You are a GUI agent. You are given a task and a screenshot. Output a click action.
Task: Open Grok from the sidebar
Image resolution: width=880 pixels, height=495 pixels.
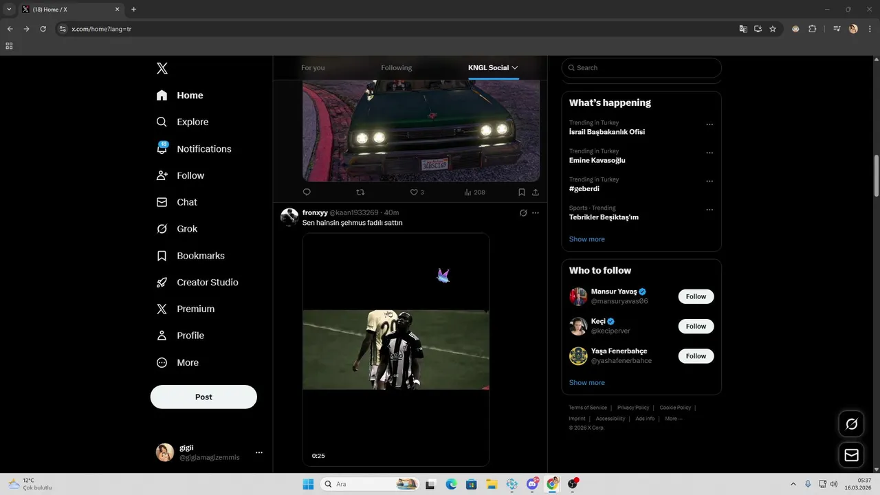(x=177, y=229)
